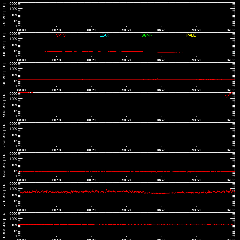Select the '610 MHz [SFU]' axis title
240x240 pixels.
click(4, 75)
